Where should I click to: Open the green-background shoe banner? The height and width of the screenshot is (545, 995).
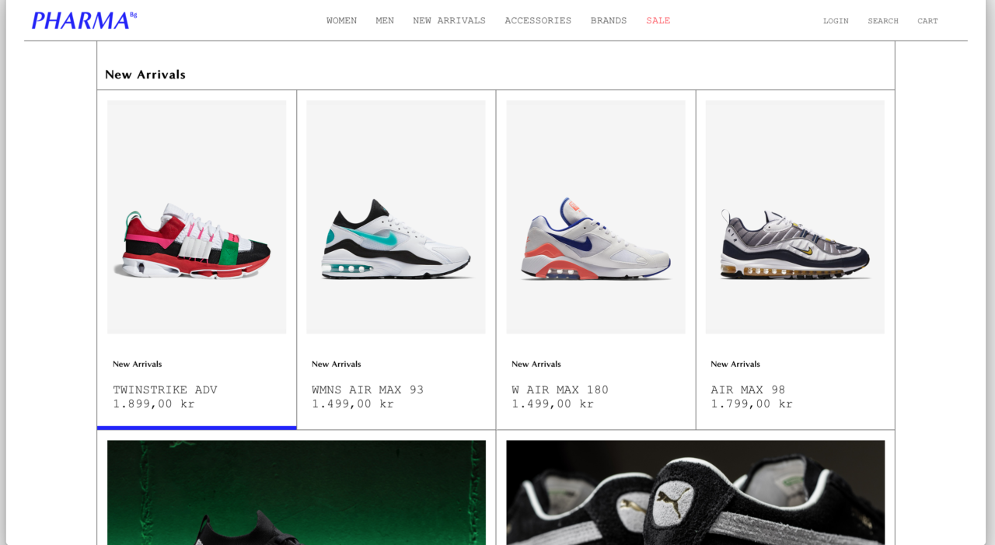point(296,492)
